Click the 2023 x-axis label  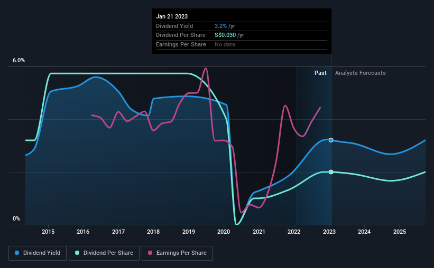coord(329,232)
